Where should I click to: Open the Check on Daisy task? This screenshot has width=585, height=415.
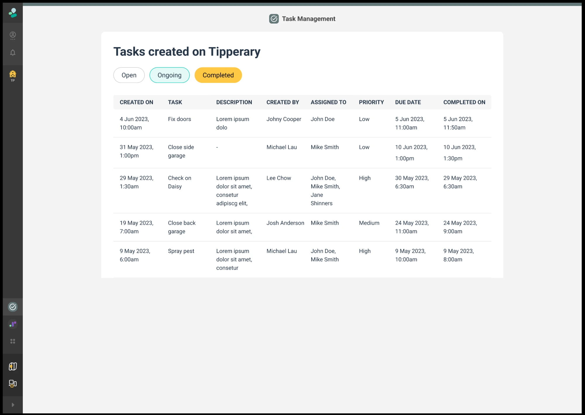click(179, 182)
